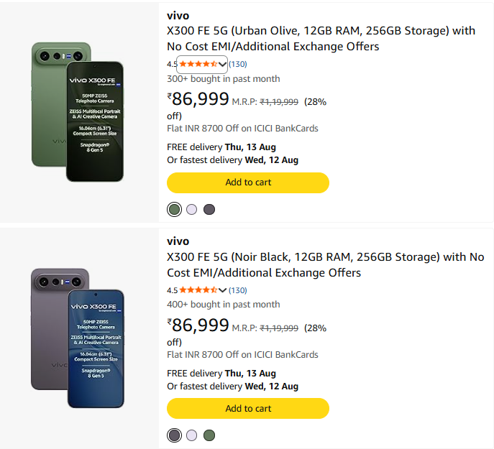Image resolution: width=494 pixels, height=449 pixels.
Task: View grey vivo X300 FE product image
Action: (78, 338)
